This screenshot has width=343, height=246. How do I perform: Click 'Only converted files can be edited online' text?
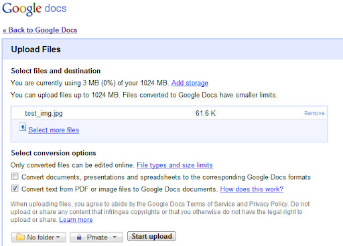(72, 165)
